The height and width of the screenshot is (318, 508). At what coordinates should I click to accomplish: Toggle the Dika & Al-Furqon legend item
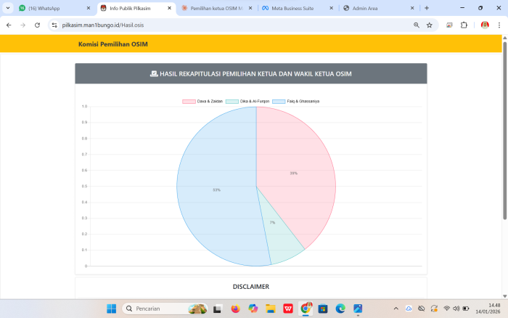point(250,101)
